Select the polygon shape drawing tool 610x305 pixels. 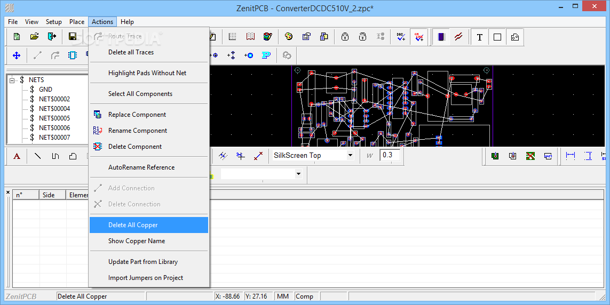73,156
